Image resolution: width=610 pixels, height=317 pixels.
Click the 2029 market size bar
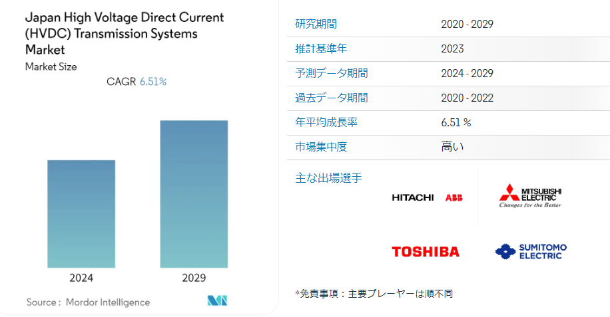(x=194, y=194)
